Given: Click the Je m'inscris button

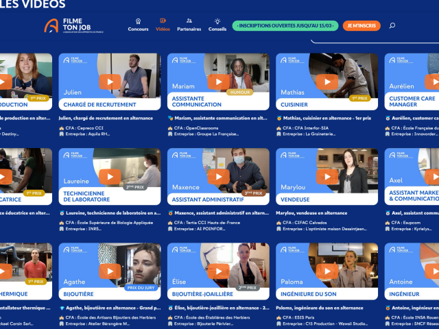Looking at the screenshot, I should click(361, 26).
